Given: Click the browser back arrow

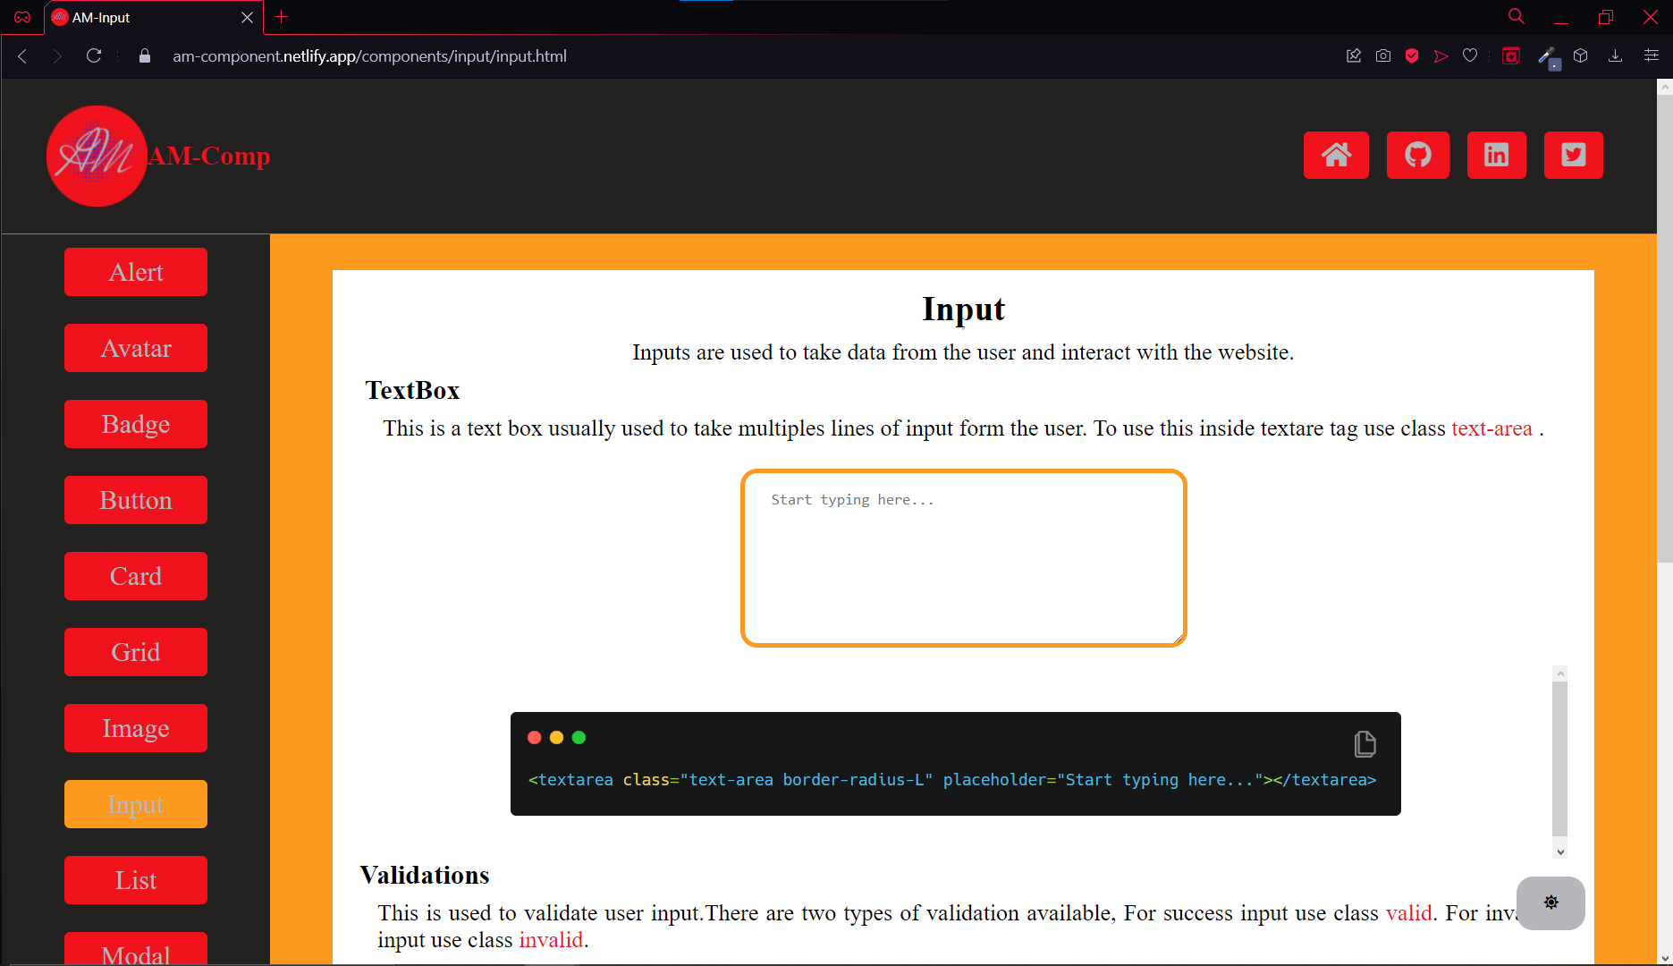Looking at the screenshot, I should pos(21,55).
